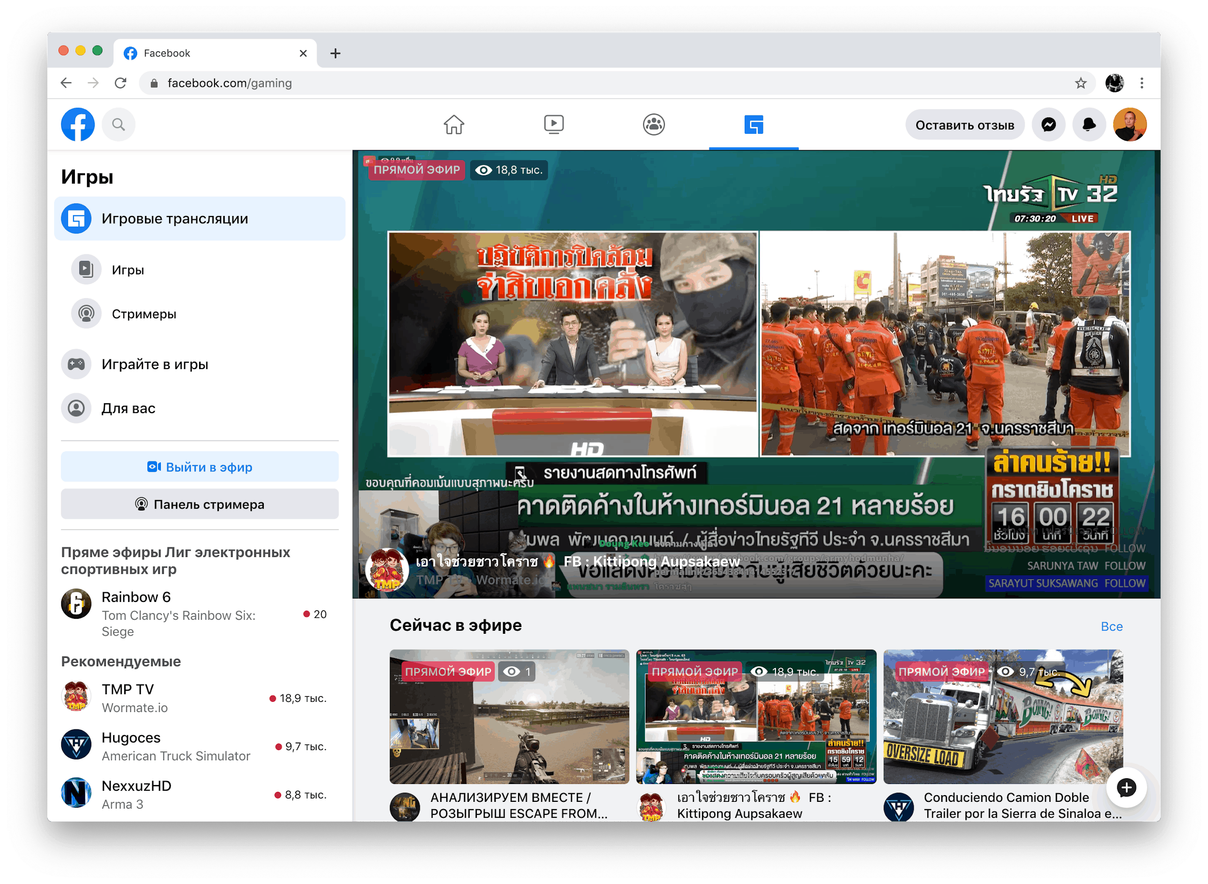Reload the page
Screen dimensions: 1208x884
[120, 83]
